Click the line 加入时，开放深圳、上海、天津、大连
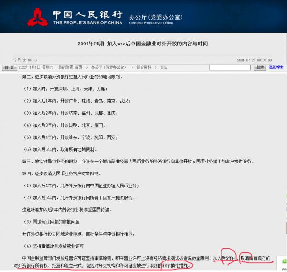287x272 pixels. (65, 89)
